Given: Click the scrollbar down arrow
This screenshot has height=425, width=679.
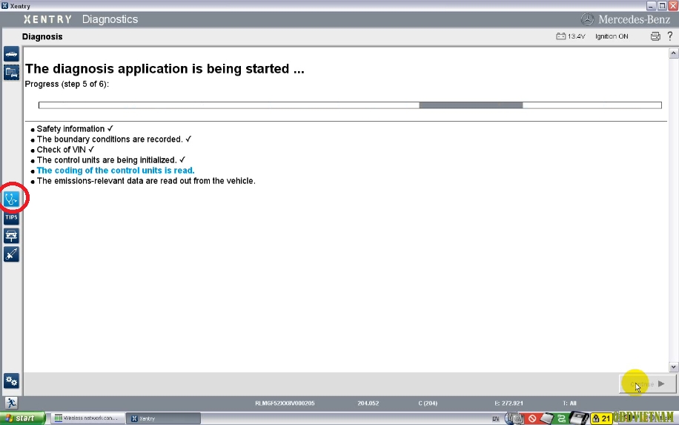Looking at the screenshot, I should (673, 367).
